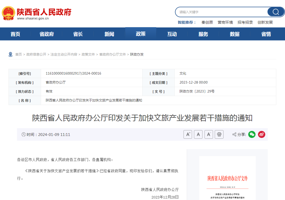Open the 互动 menu in the navigation bar
The image size is (285, 200).
tap(172, 34)
